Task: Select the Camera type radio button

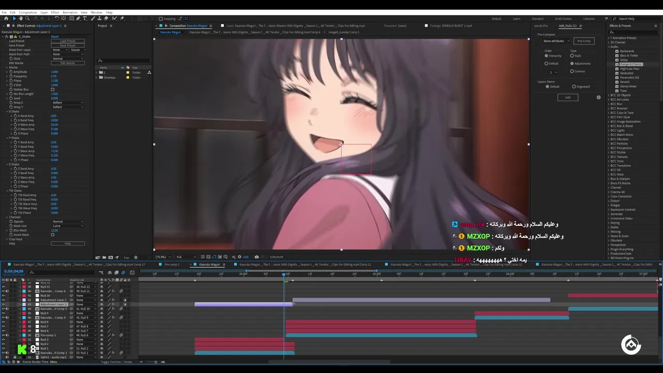Action: (x=572, y=71)
